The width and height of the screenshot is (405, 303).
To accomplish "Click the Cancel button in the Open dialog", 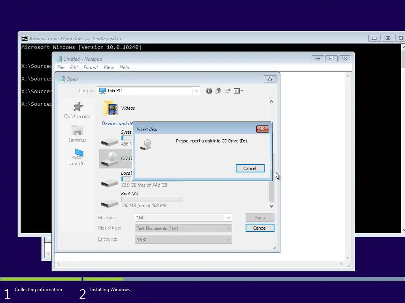I will pyautogui.click(x=259, y=228).
